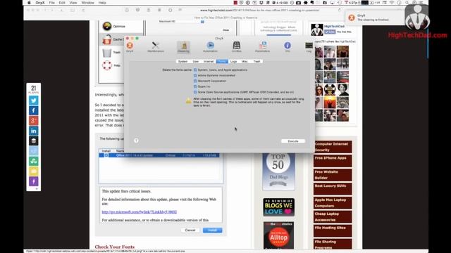Open the Maintenance pane in OnyX toolbar

tap(156, 47)
